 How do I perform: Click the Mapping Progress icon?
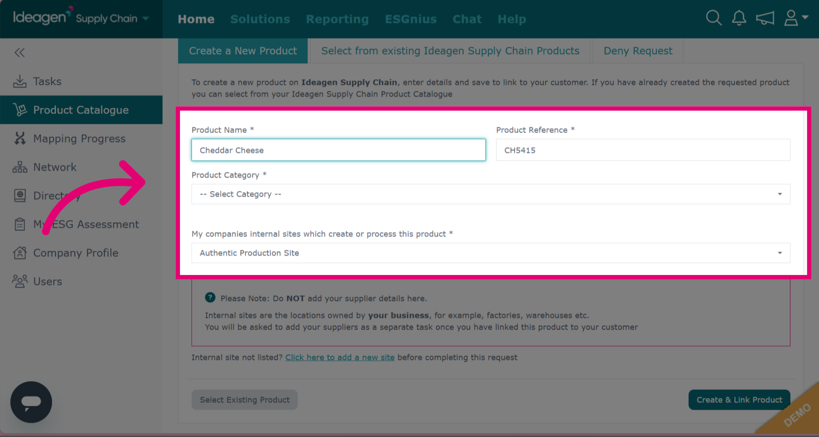pos(20,138)
